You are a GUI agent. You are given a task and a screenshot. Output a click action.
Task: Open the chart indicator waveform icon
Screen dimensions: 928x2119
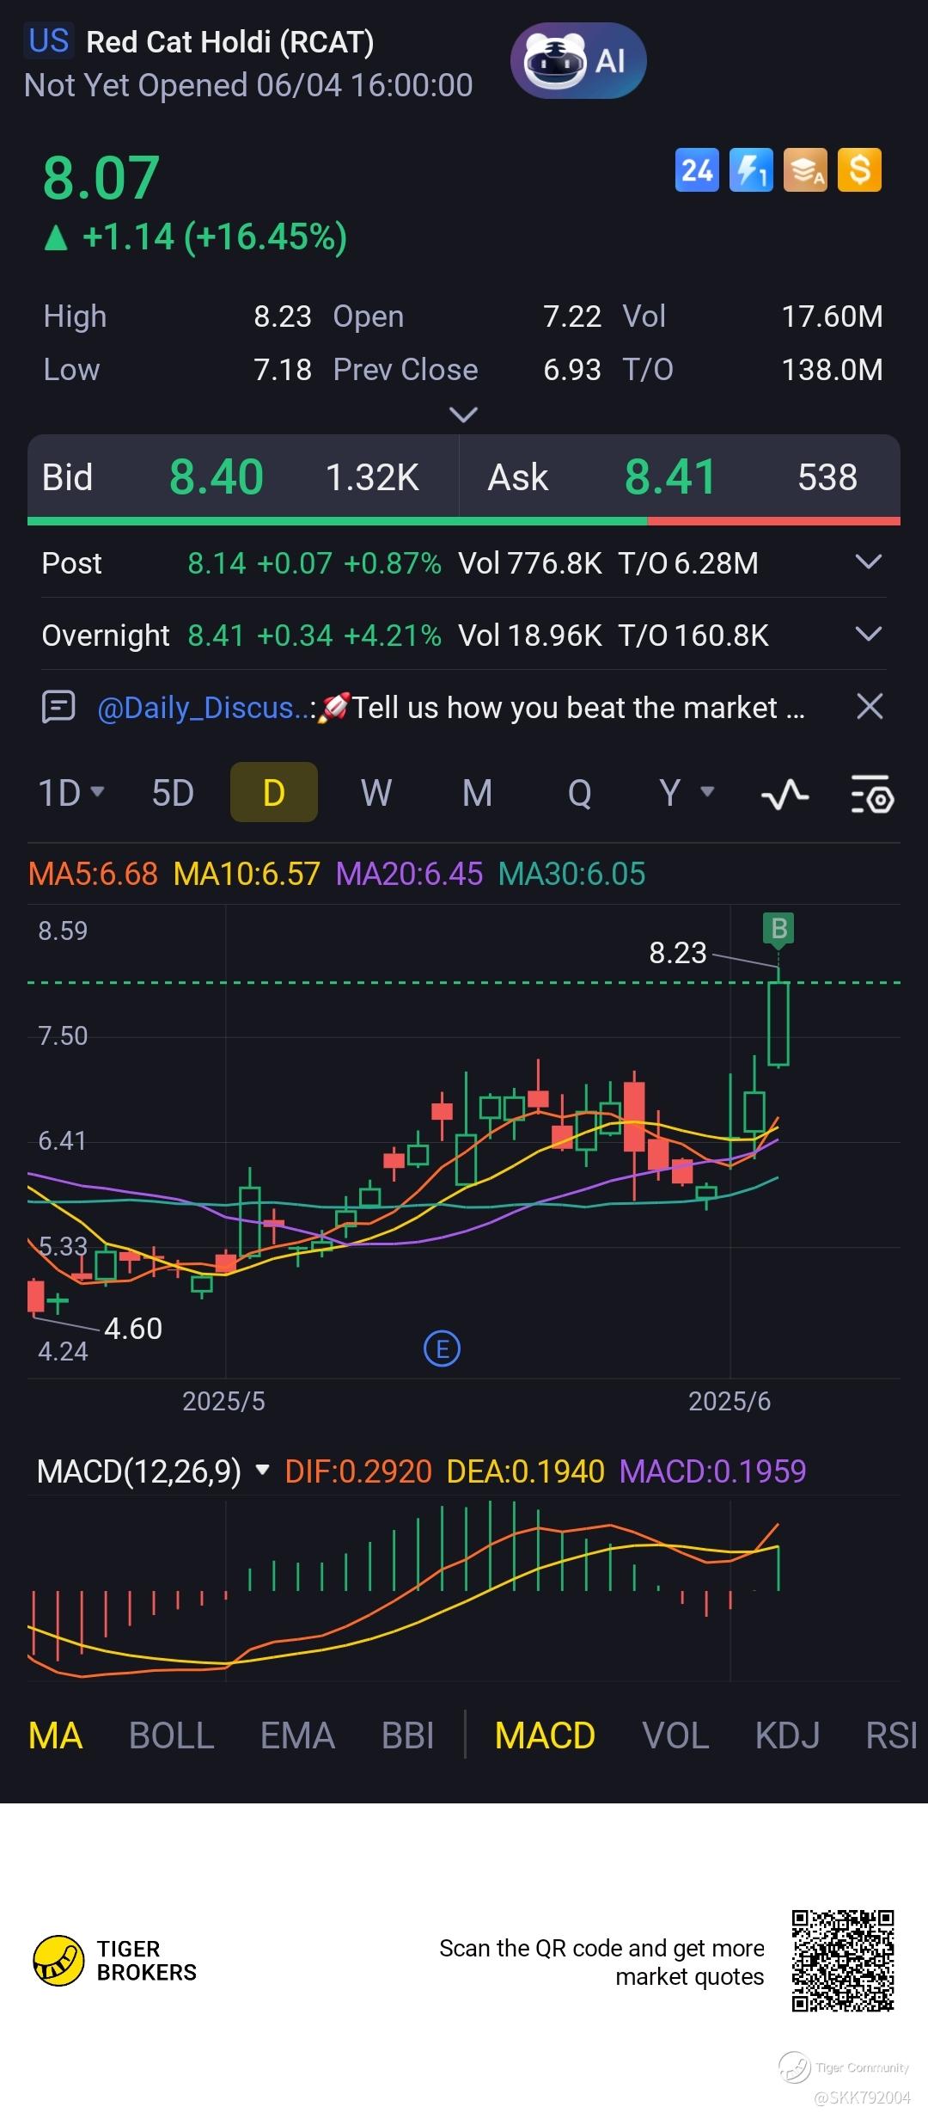785,795
